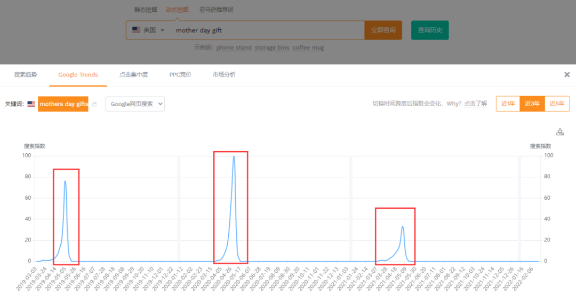
Task: Click the 点击了解 link
Action: 475,104
